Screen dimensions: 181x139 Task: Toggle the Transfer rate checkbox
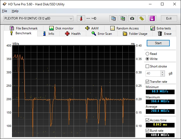(x=148, y=82)
